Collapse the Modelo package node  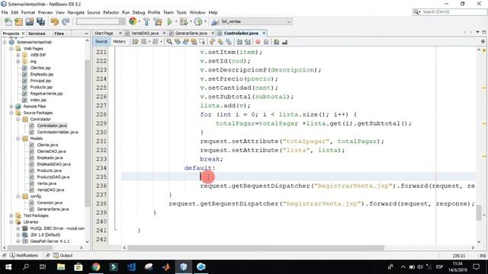(18, 139)
